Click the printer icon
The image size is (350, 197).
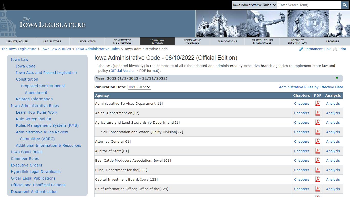pyautogui.click(x=335, y=49)
